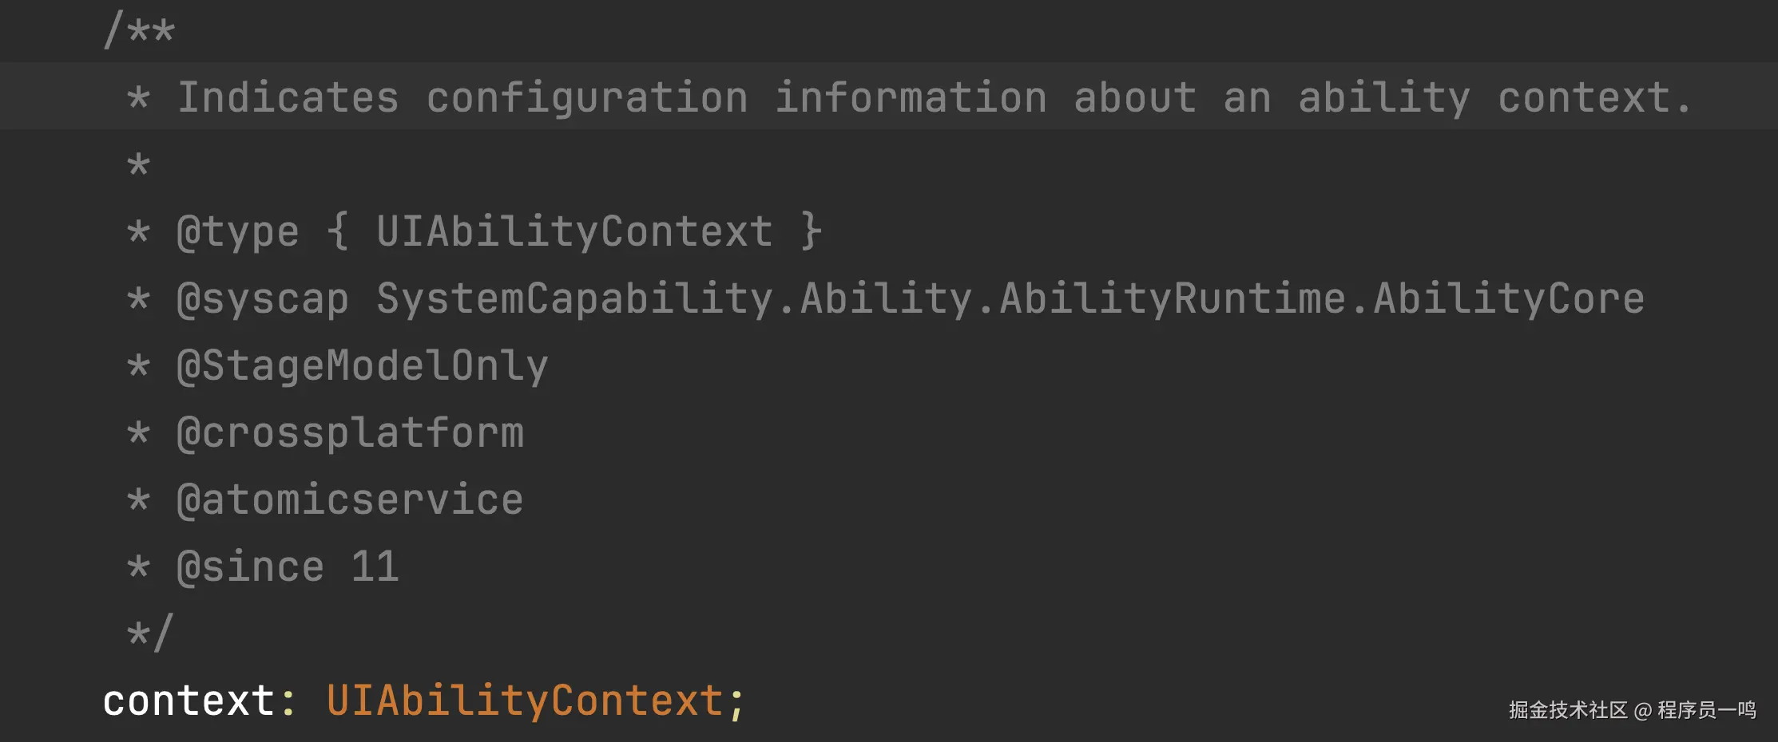Click the word information in the comment
The height and width of the screenshot is (742, 1778).
click(x=911, y=98)
